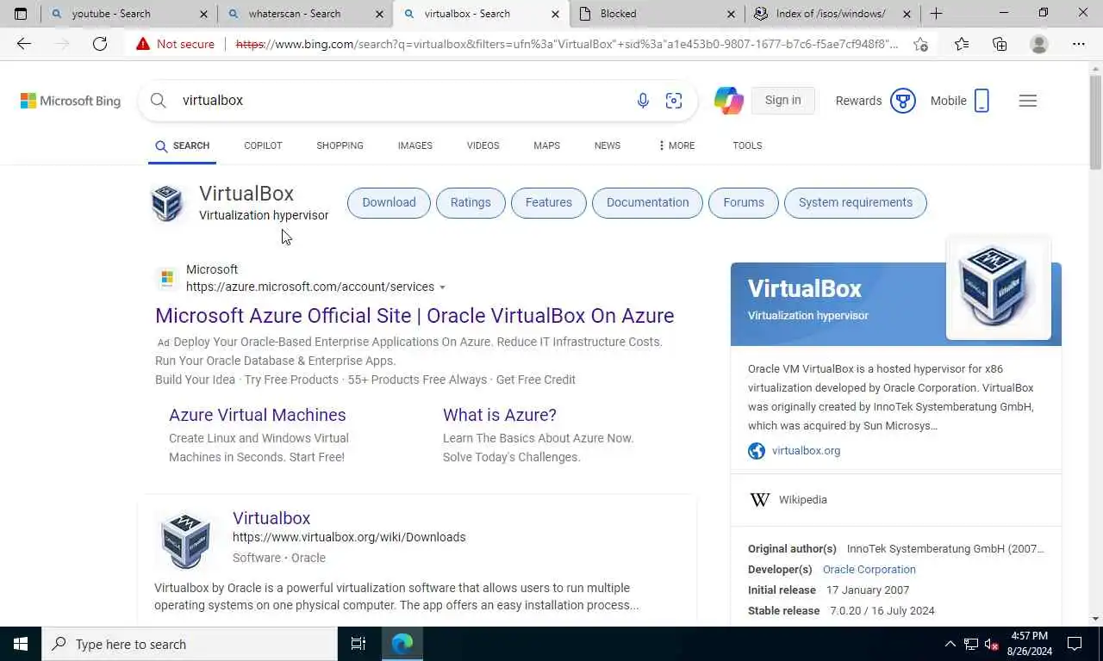Open the What is Azure? link

500,415
